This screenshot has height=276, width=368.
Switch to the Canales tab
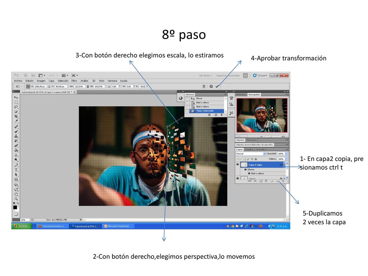249,149
